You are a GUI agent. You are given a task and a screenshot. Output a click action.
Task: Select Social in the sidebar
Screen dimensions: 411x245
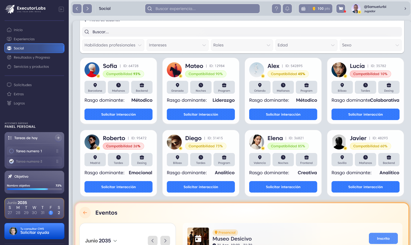click(34, 48)
